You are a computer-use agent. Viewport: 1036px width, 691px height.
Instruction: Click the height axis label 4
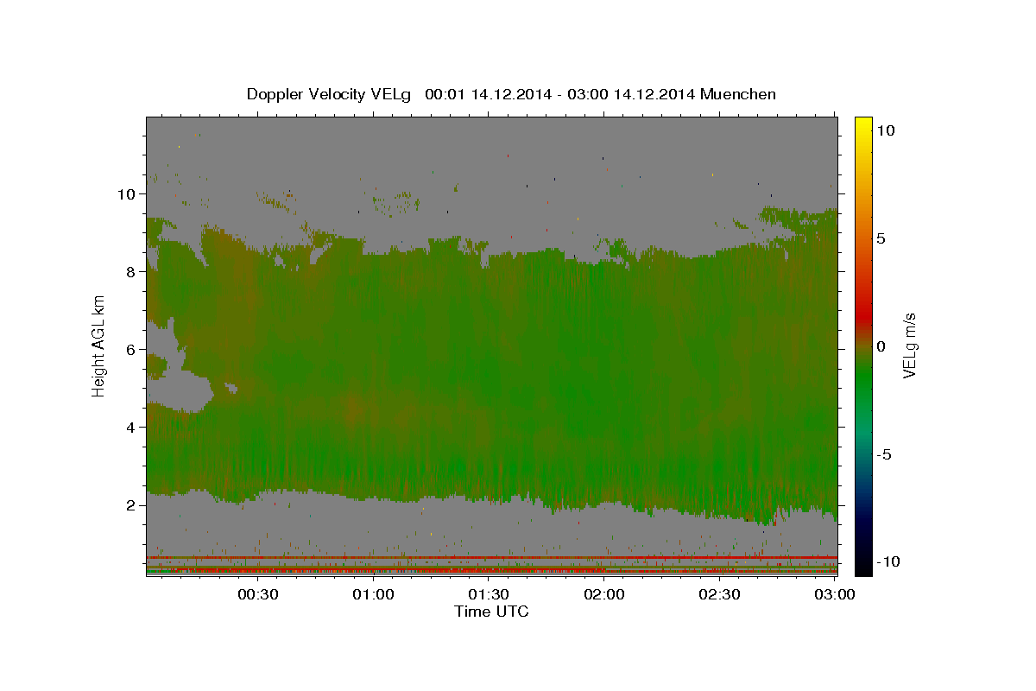point(132,428)
